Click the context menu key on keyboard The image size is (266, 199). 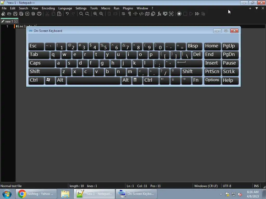pyautogui.click(x=137, y=80)
